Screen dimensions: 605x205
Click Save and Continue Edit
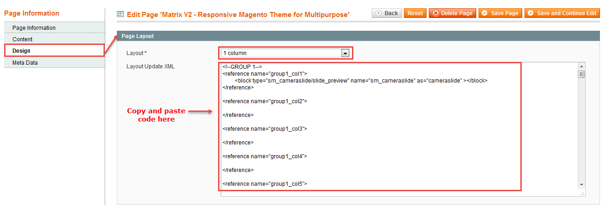(562, 13)
